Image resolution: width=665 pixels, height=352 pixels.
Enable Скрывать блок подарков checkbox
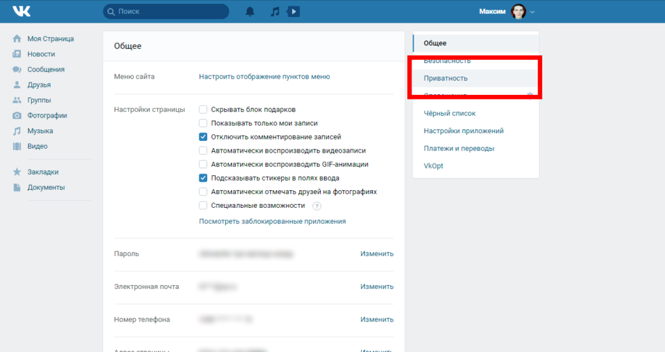click(x=203, y=109)
